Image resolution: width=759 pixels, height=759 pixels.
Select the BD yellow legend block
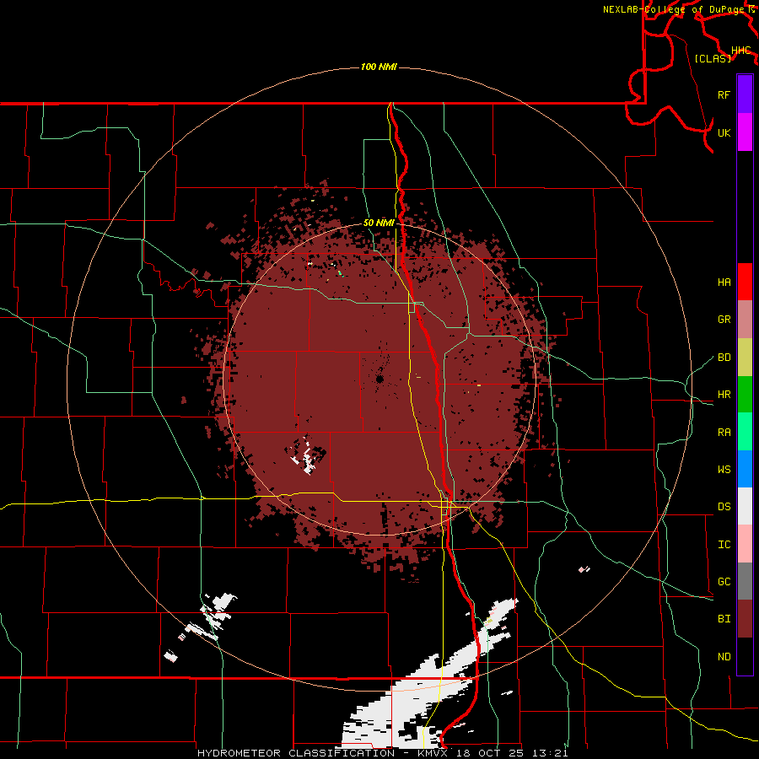tap(745, 358)
